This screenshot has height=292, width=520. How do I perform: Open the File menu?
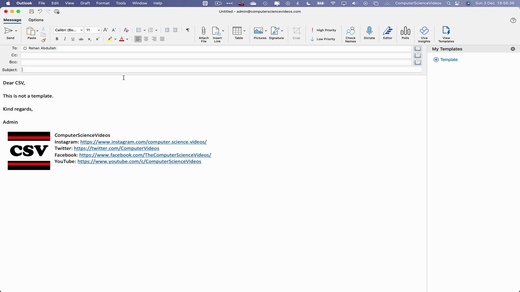[41, 3]
